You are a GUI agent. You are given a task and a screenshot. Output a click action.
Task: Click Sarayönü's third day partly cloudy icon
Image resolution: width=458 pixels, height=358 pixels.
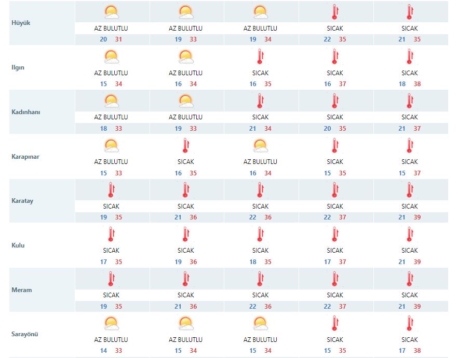click(260, 324)
